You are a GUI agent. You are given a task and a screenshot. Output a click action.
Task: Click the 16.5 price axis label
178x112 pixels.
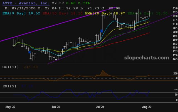(174, 59)
